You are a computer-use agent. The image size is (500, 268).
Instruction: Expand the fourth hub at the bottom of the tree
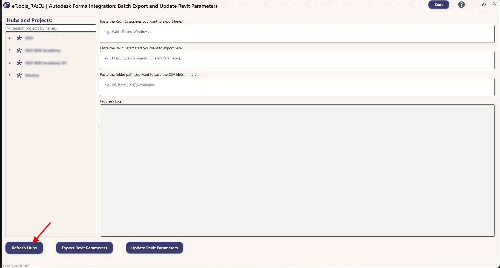coord(10,75)
